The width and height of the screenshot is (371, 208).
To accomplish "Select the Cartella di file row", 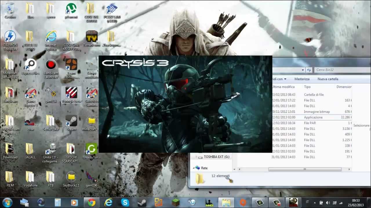I will click(312, 94).
